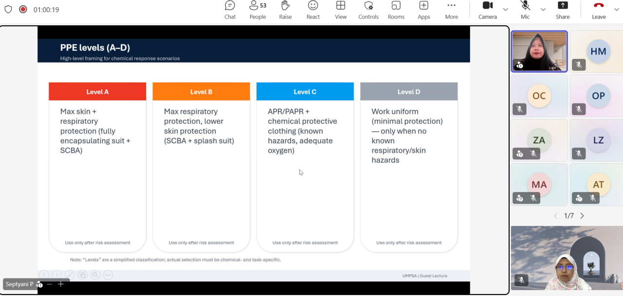Screen dimensions: 623x296
Task: Click the shield security icon
Action: pyautogui.click(x=8, y=9)
